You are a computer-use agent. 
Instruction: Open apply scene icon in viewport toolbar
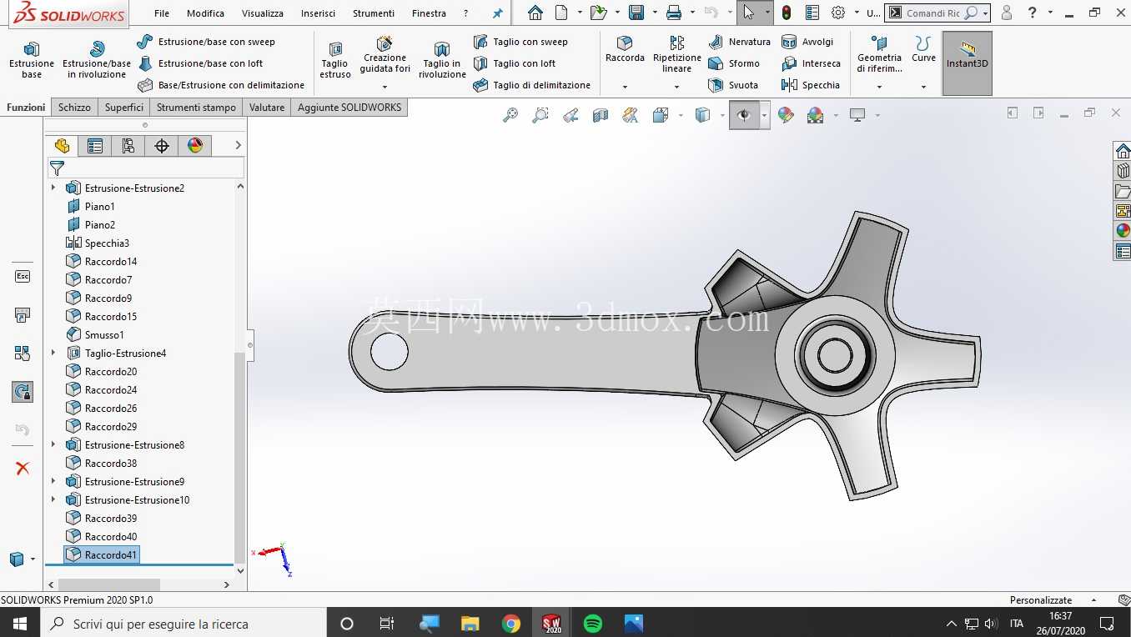click(x=816, y=116)
